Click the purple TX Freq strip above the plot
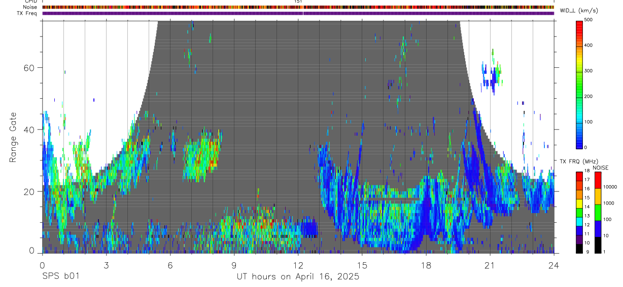 click(298, 13)
